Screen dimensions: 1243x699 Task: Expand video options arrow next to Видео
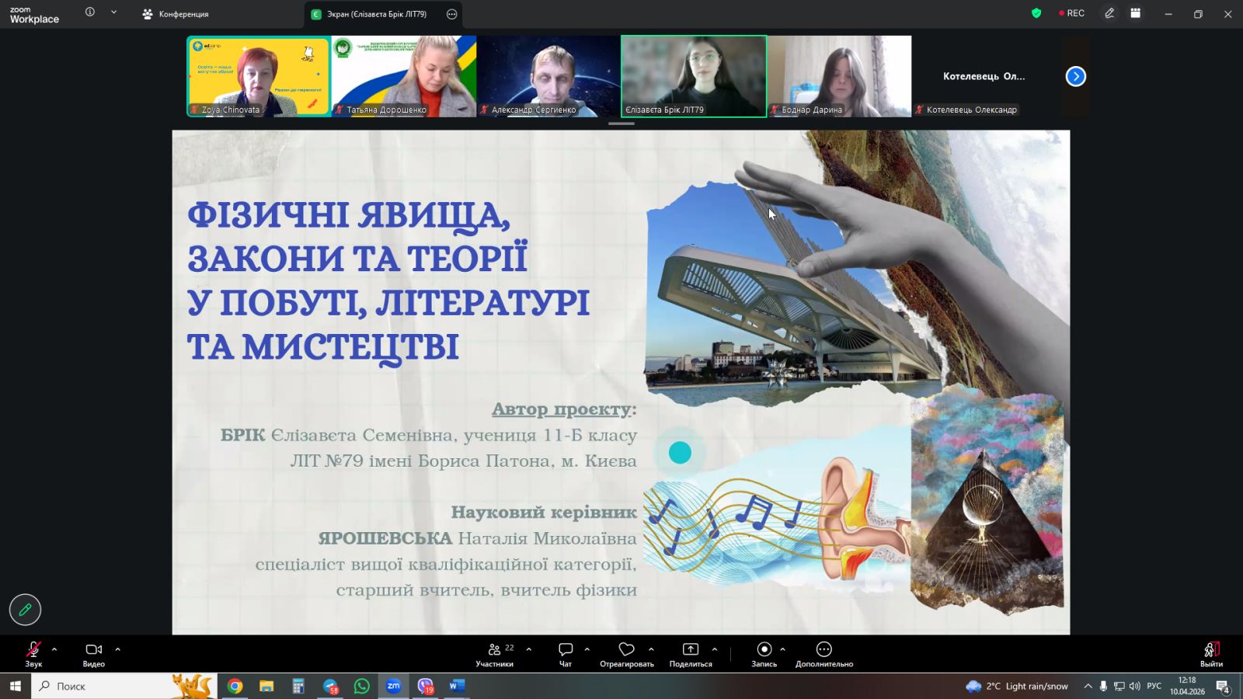pyautogui.click(x=118, y=649)
